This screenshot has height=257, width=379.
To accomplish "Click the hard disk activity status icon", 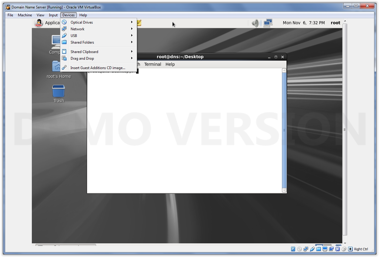I will tap(293, 249).
